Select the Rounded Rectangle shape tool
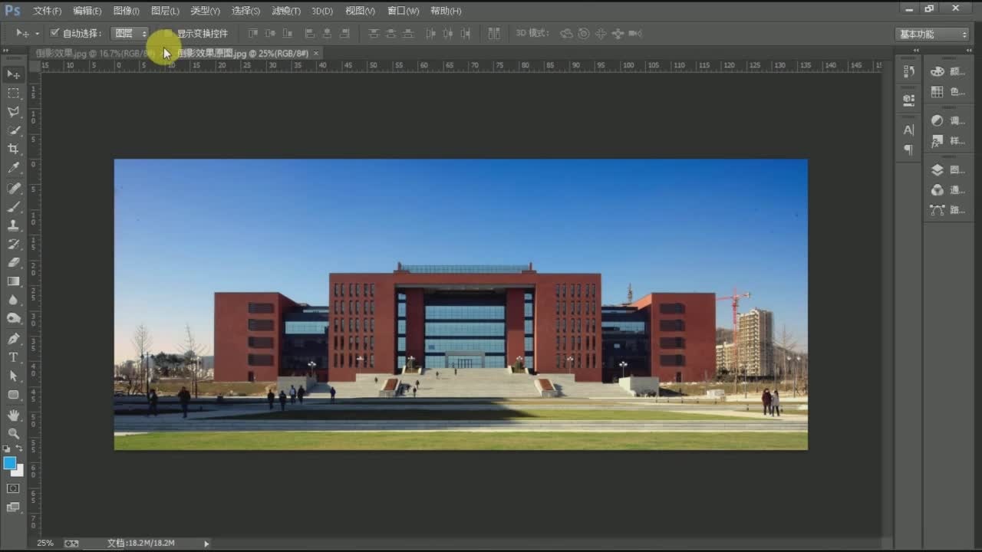Image resolution: width=982 pixels, height=552 pixels. click(x=14, y=395)
